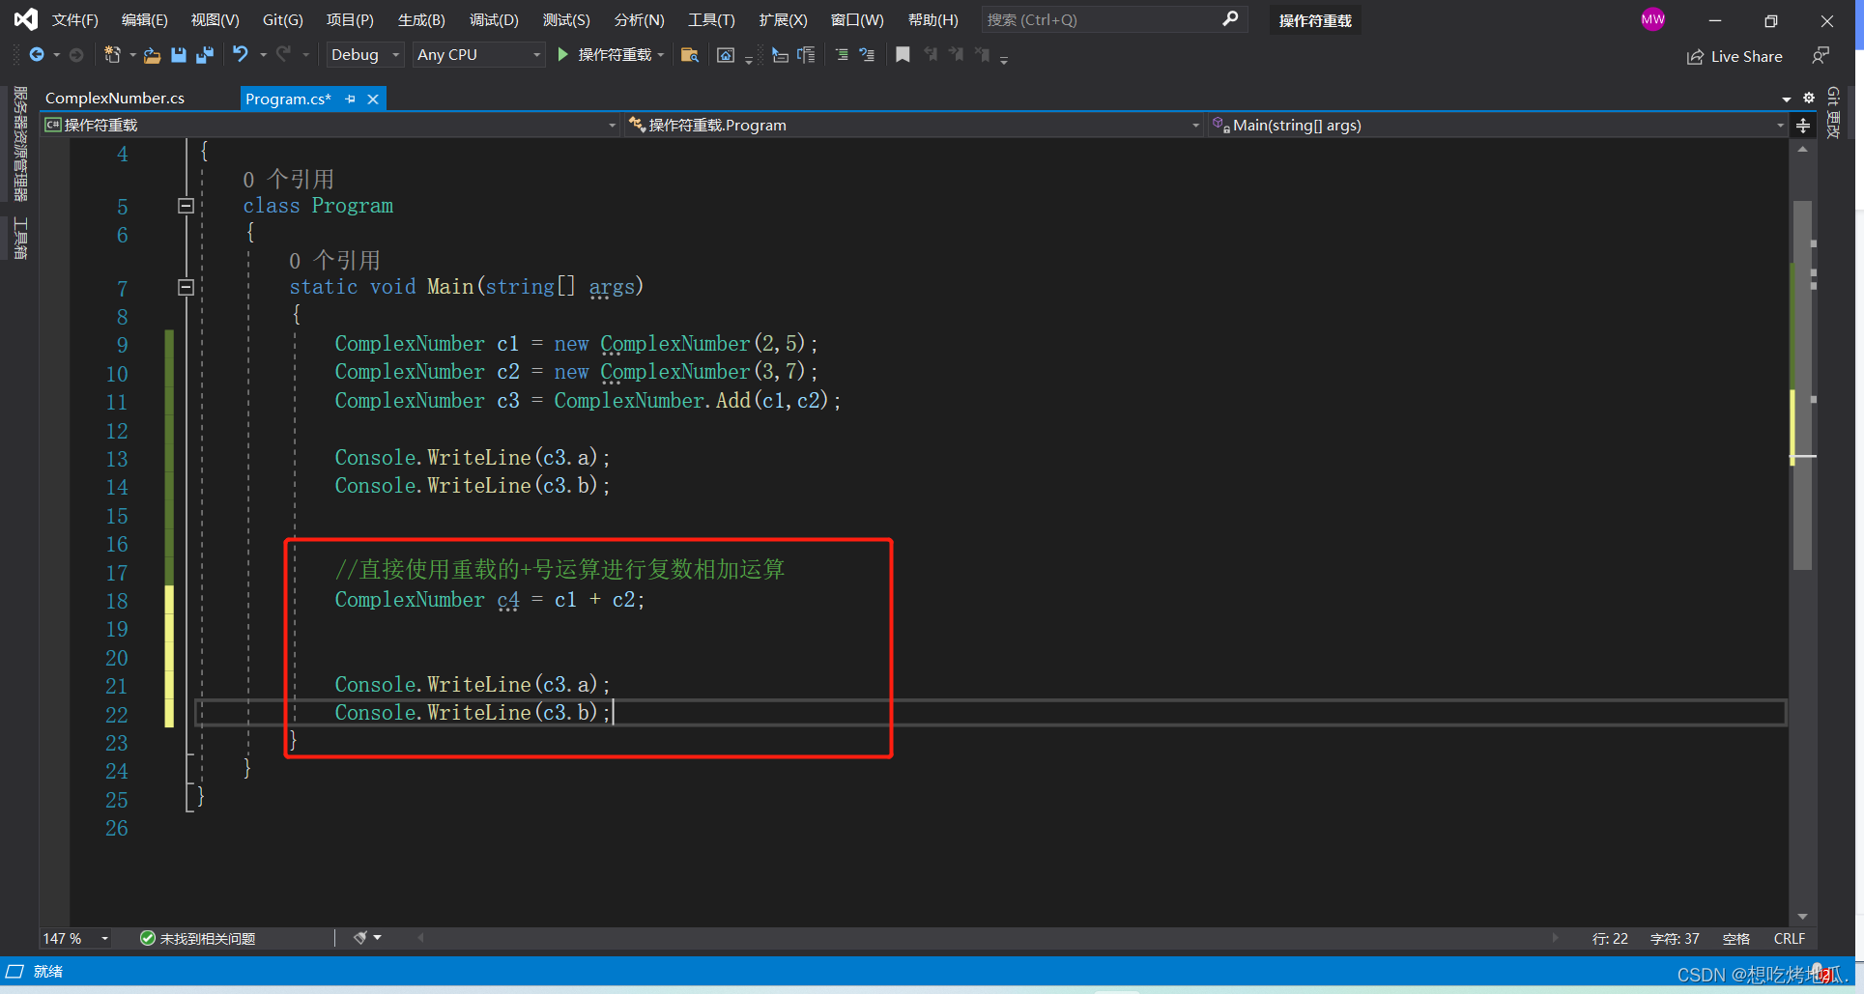This screenshot has width=1864, height=994.
Task: Click the Undo icon in the toolbar
Action: click(x=242, y=55)
